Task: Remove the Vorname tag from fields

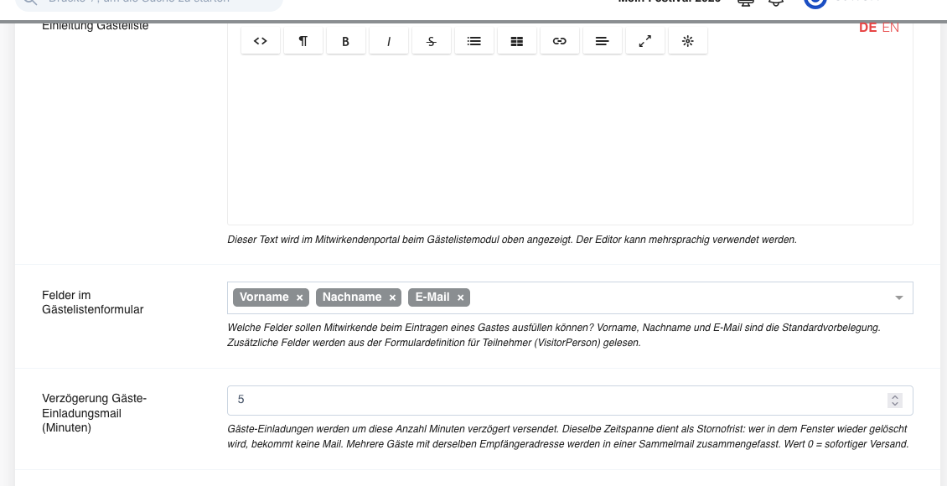Action: (x=299, y=297)
